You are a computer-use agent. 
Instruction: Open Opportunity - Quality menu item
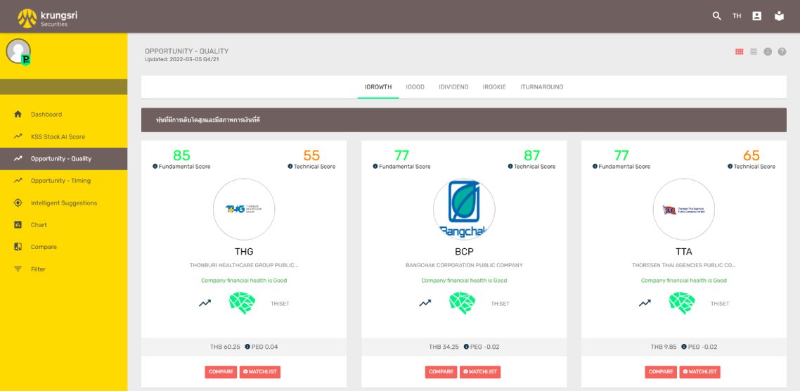(x=64, y=159)
